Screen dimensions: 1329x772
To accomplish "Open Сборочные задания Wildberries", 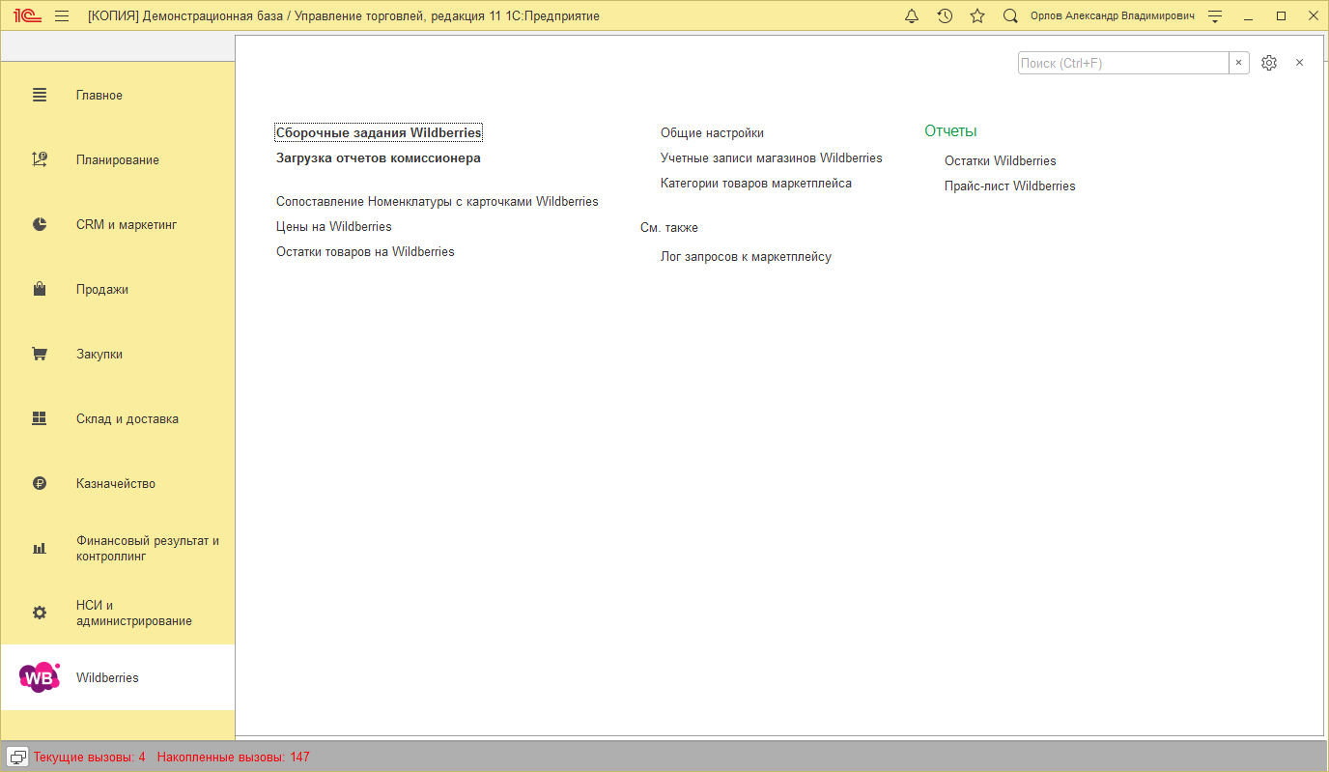I will (379, 132).
